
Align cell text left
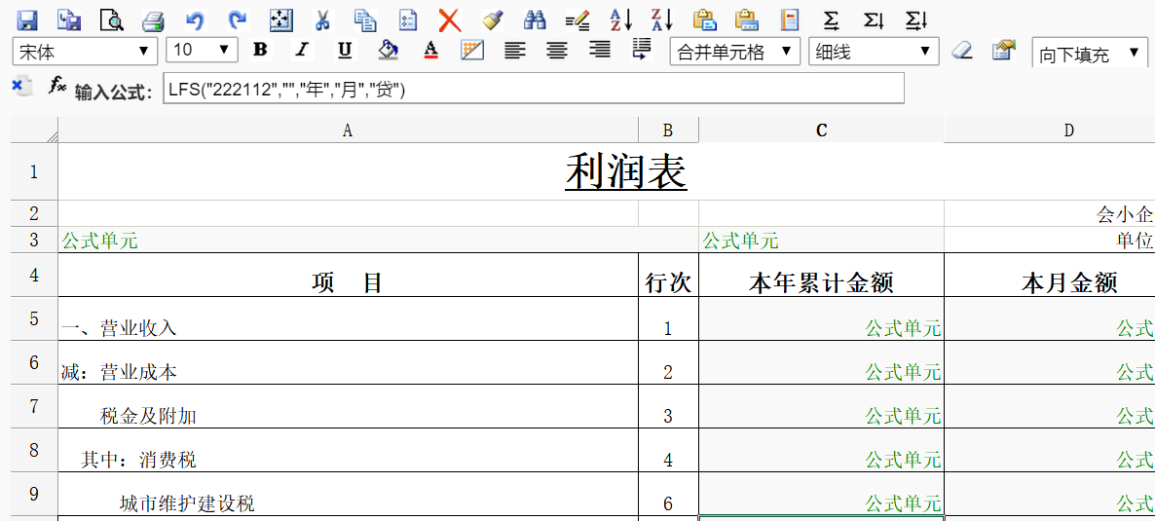(x=515, y=50)
